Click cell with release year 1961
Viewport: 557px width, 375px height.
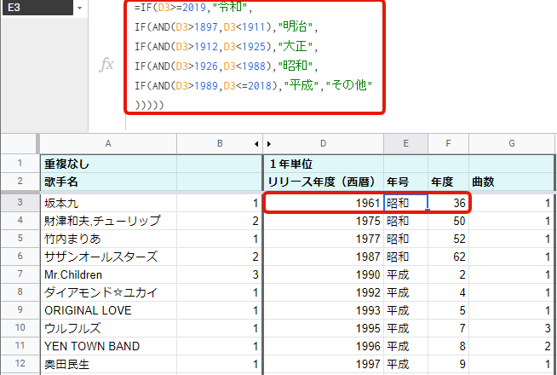324,203
